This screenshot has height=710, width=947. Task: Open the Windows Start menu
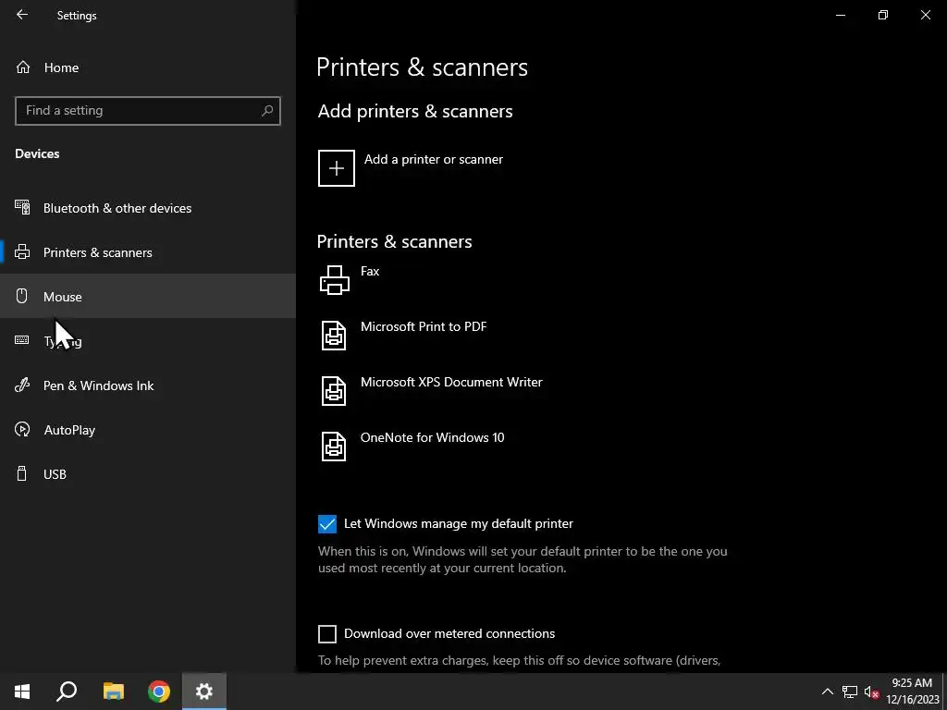click(22, 692)
